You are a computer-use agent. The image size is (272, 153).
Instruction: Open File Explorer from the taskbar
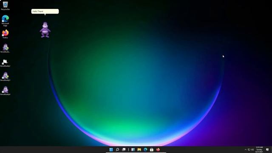click(x=139, y=150)
